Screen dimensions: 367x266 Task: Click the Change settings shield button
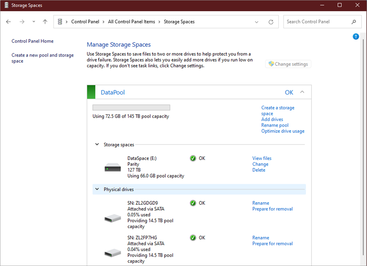(x=288, y=64)
